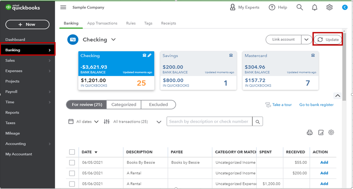Switch to Excluded transactions

159,105
